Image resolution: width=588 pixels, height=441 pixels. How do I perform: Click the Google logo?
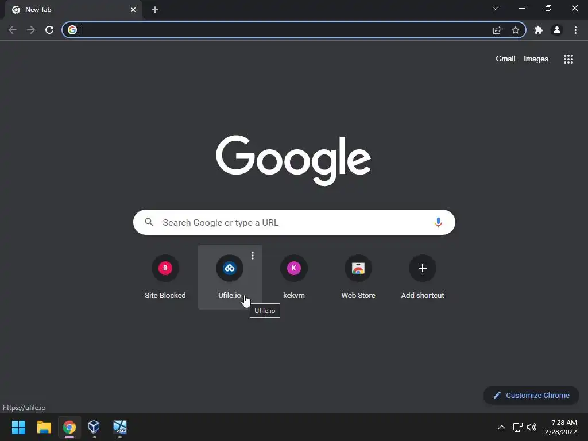[x=293, y=161]
